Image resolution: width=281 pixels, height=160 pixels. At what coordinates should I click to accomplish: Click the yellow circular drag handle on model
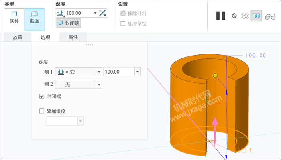tap(215, 76)
